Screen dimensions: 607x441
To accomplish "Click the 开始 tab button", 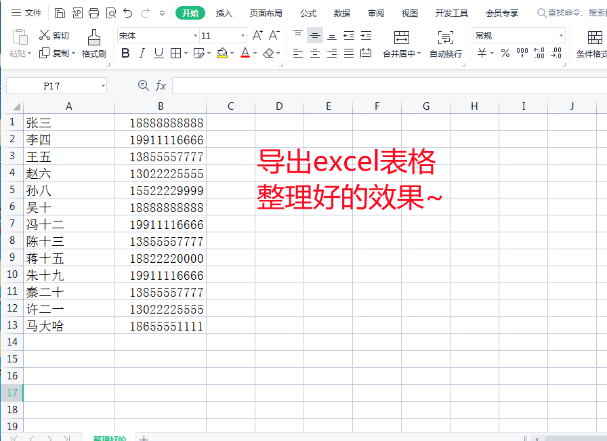I will [x=190, y=13].
